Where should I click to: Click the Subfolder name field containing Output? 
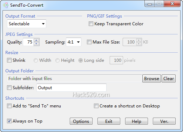pyautogui.click(x=72, y=88)
